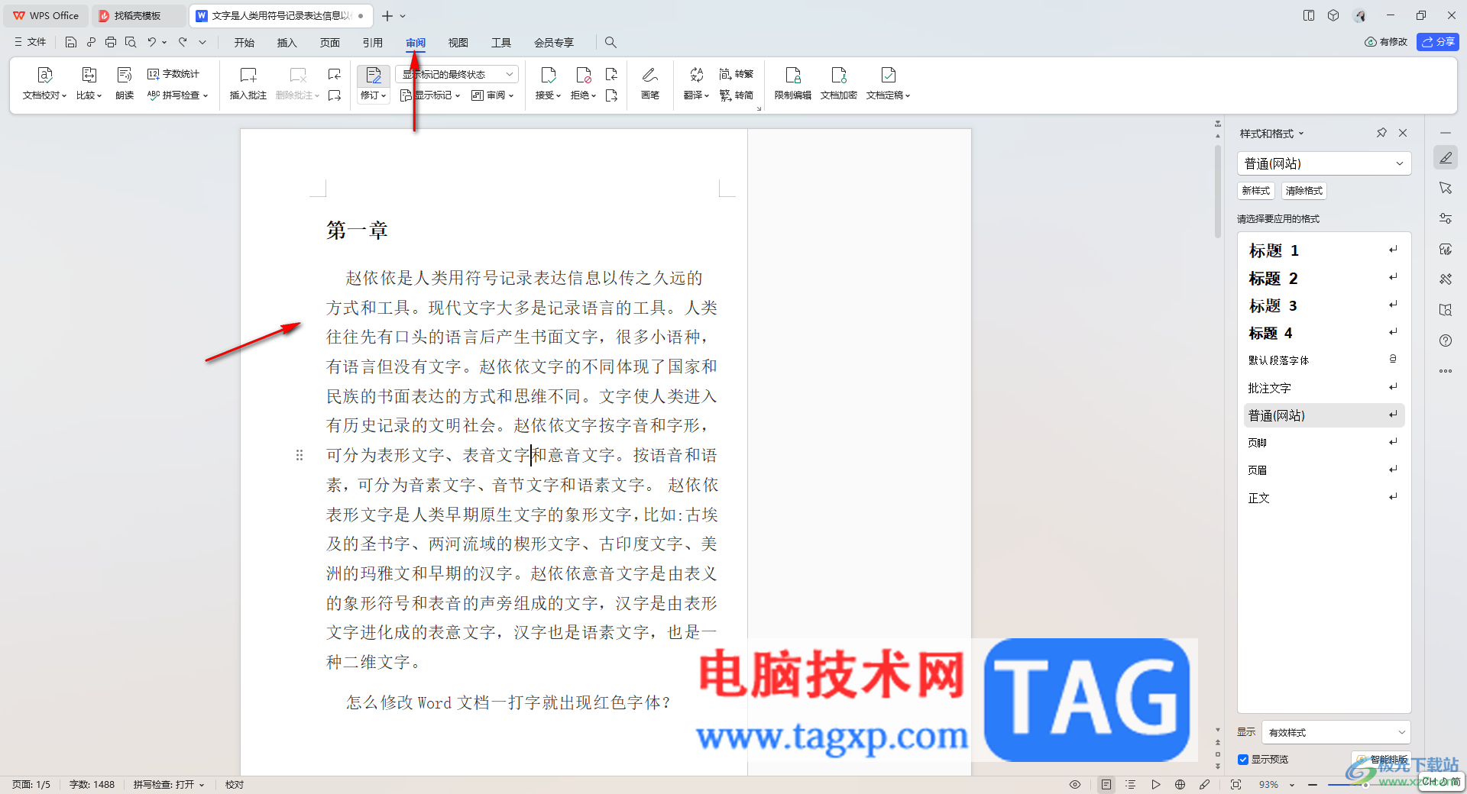The height and width of the screenshot is (794, 1467).
Task: Switch to the 引用 tab
Action: [373, 43]
